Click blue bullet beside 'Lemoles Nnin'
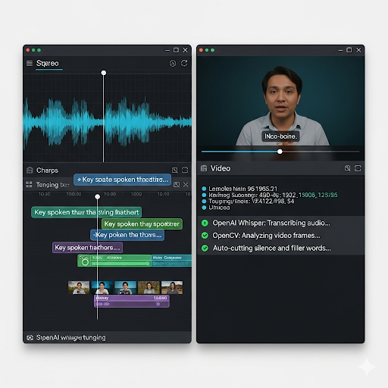This screenshot has height=388, width=388. pos(204,189)
